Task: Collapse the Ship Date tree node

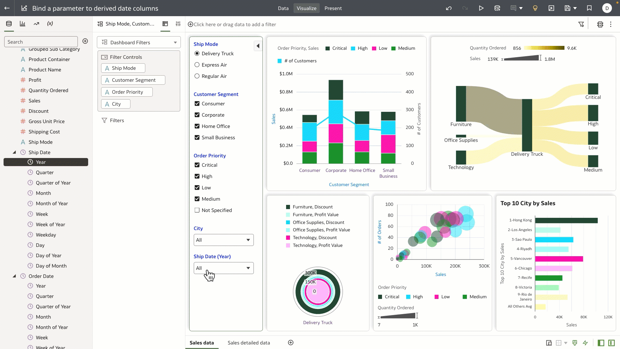Action: tap(14, 152)
